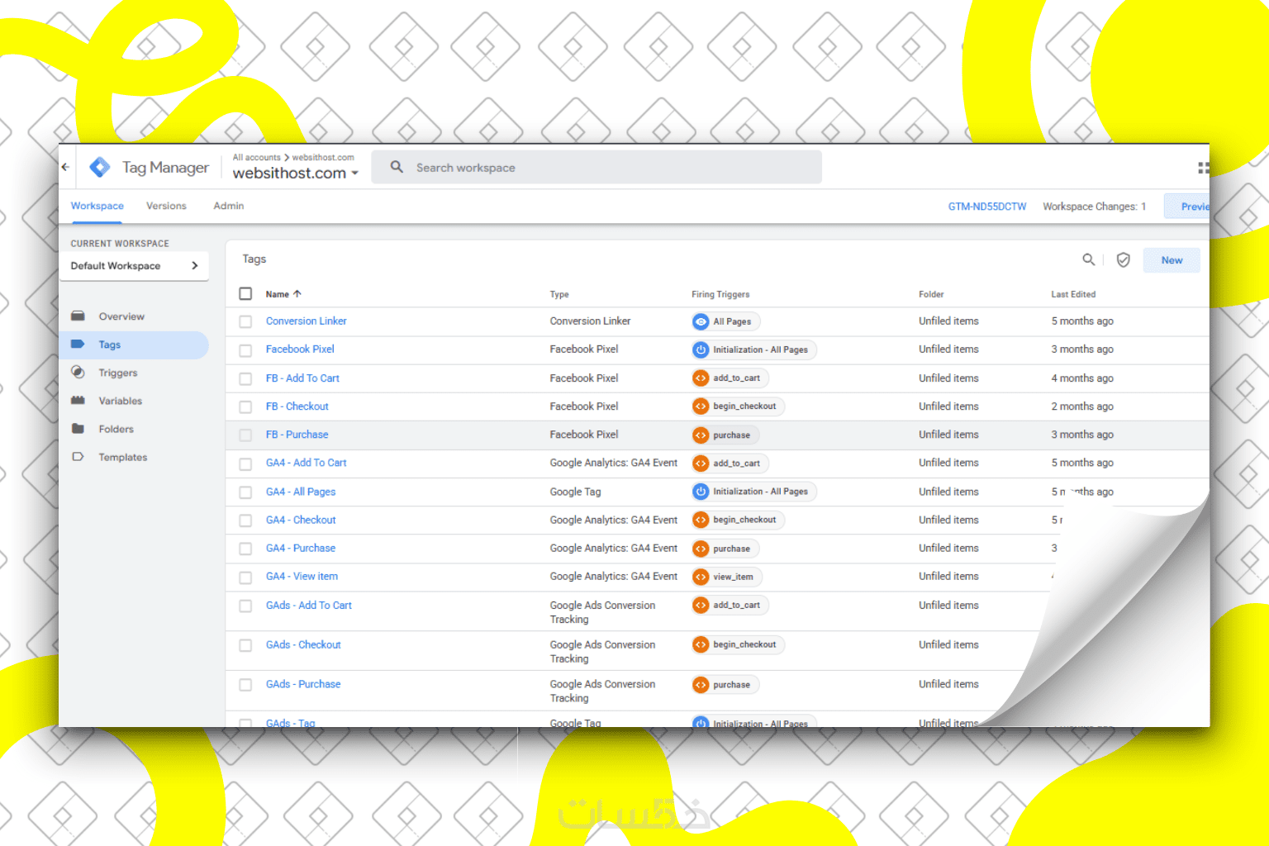Open the Versions tab
1269x846 pixels.
coord(166,206)
